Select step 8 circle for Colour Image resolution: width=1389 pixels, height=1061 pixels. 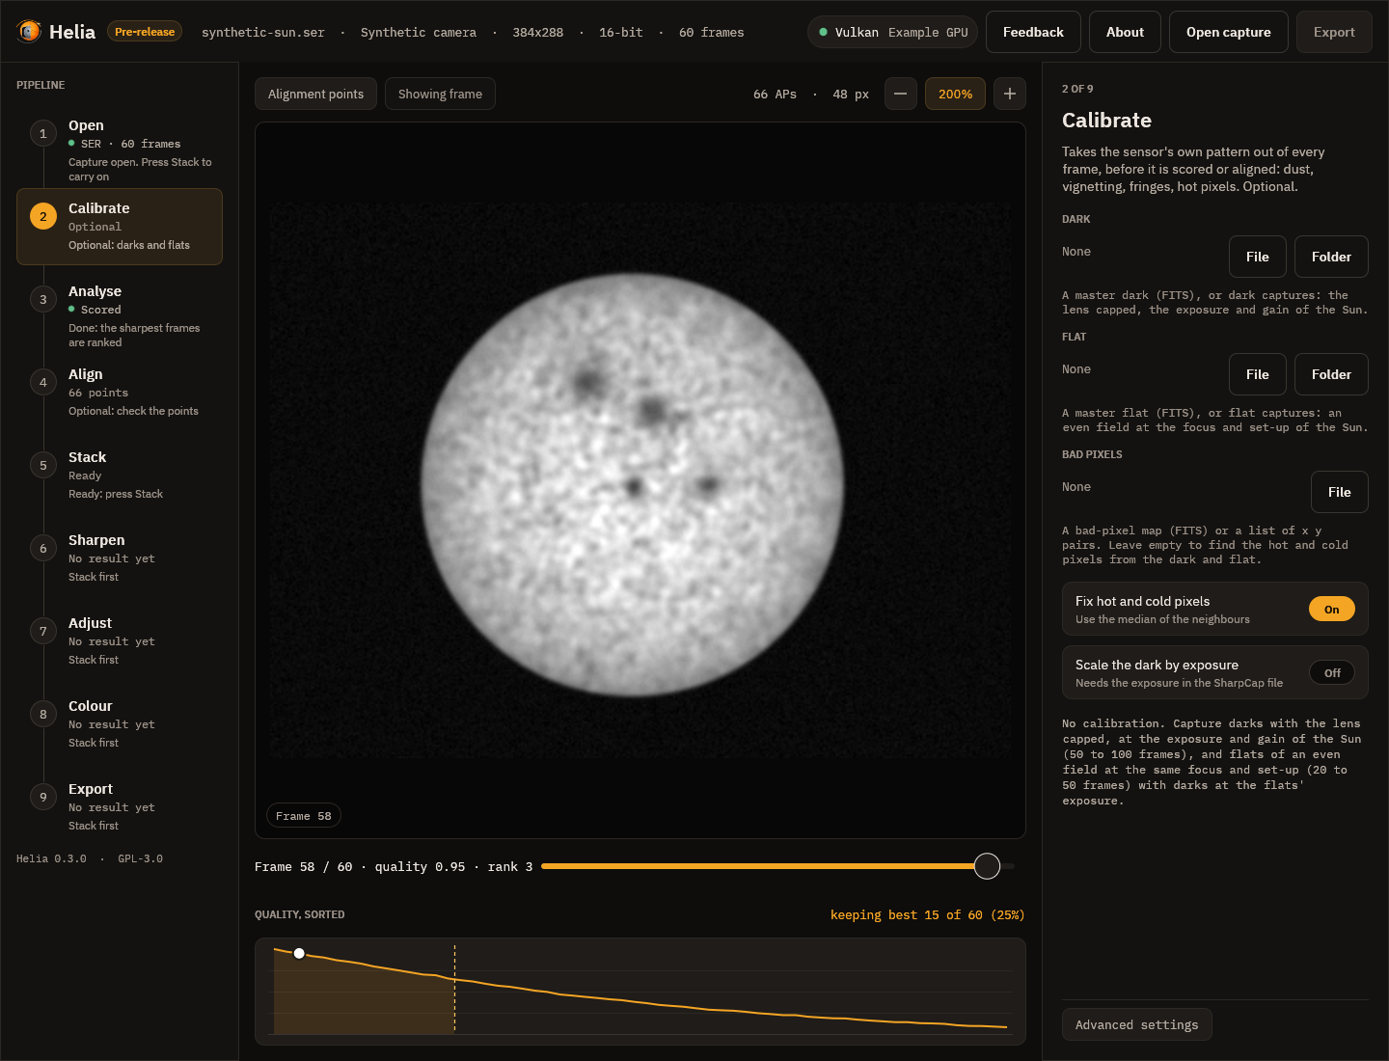coord(42,714)
